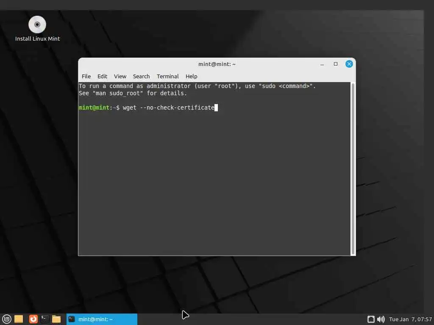Open Files manager from the panel
Screen dimensions: 434x325
(56, 319)
